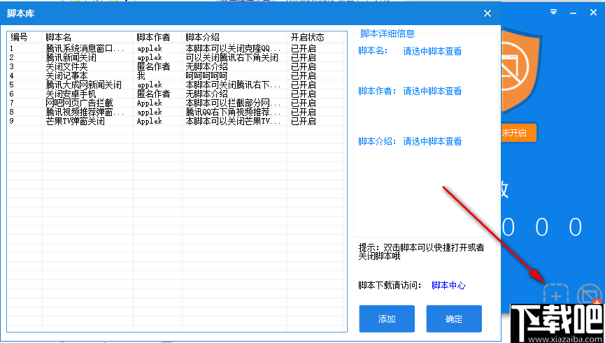
Task: Click row number 1 cell
Action: tap(12, 49)
